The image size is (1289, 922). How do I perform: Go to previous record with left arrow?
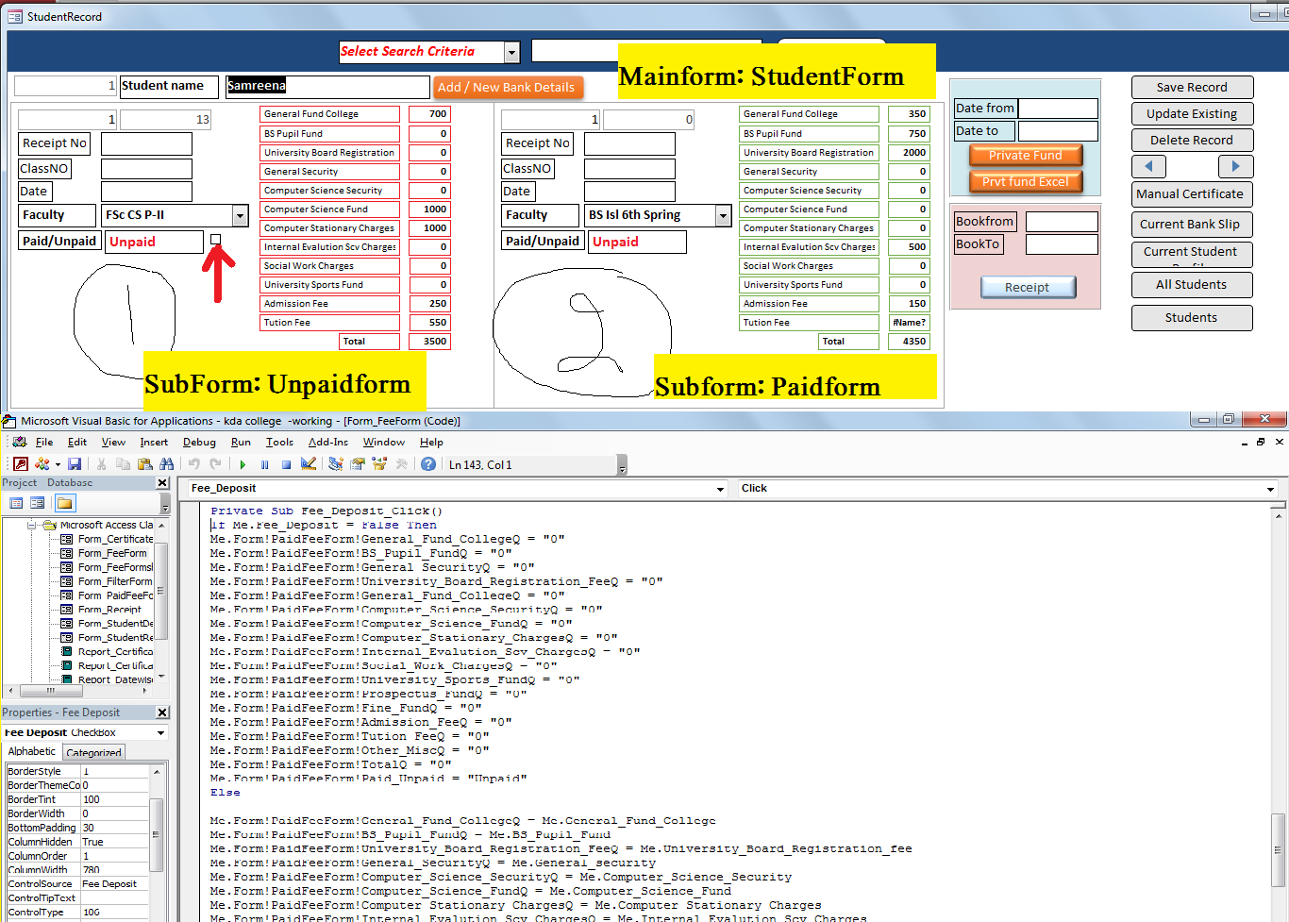tap(1148, 166)
